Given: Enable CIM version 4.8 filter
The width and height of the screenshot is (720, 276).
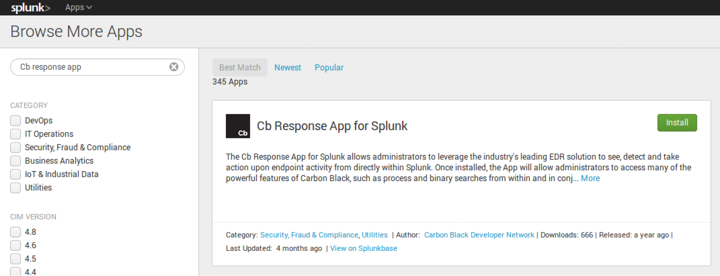Looking at the screenshot, I should coord(15,232).
